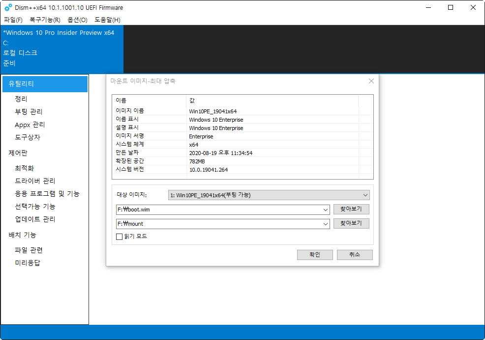Open 도구상자 in the sidebar
The width and height of the screenshot is (485, 340).
tap(28, 137)
